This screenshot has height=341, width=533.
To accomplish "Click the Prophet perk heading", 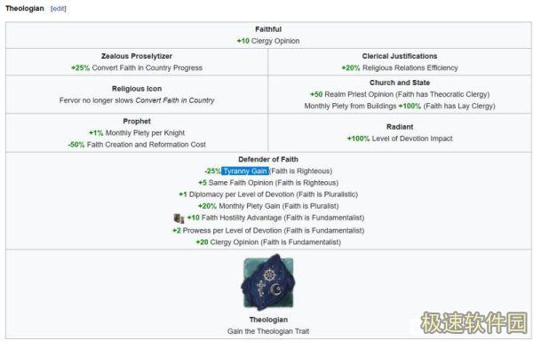I will click(137, 121).
